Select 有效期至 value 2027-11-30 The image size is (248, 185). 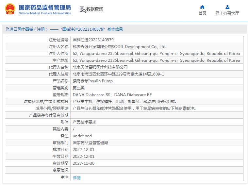pos(84,163)
